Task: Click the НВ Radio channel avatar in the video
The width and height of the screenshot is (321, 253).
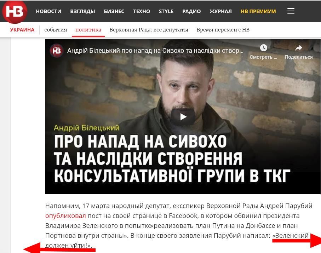Action: click(x=57, y=51)
